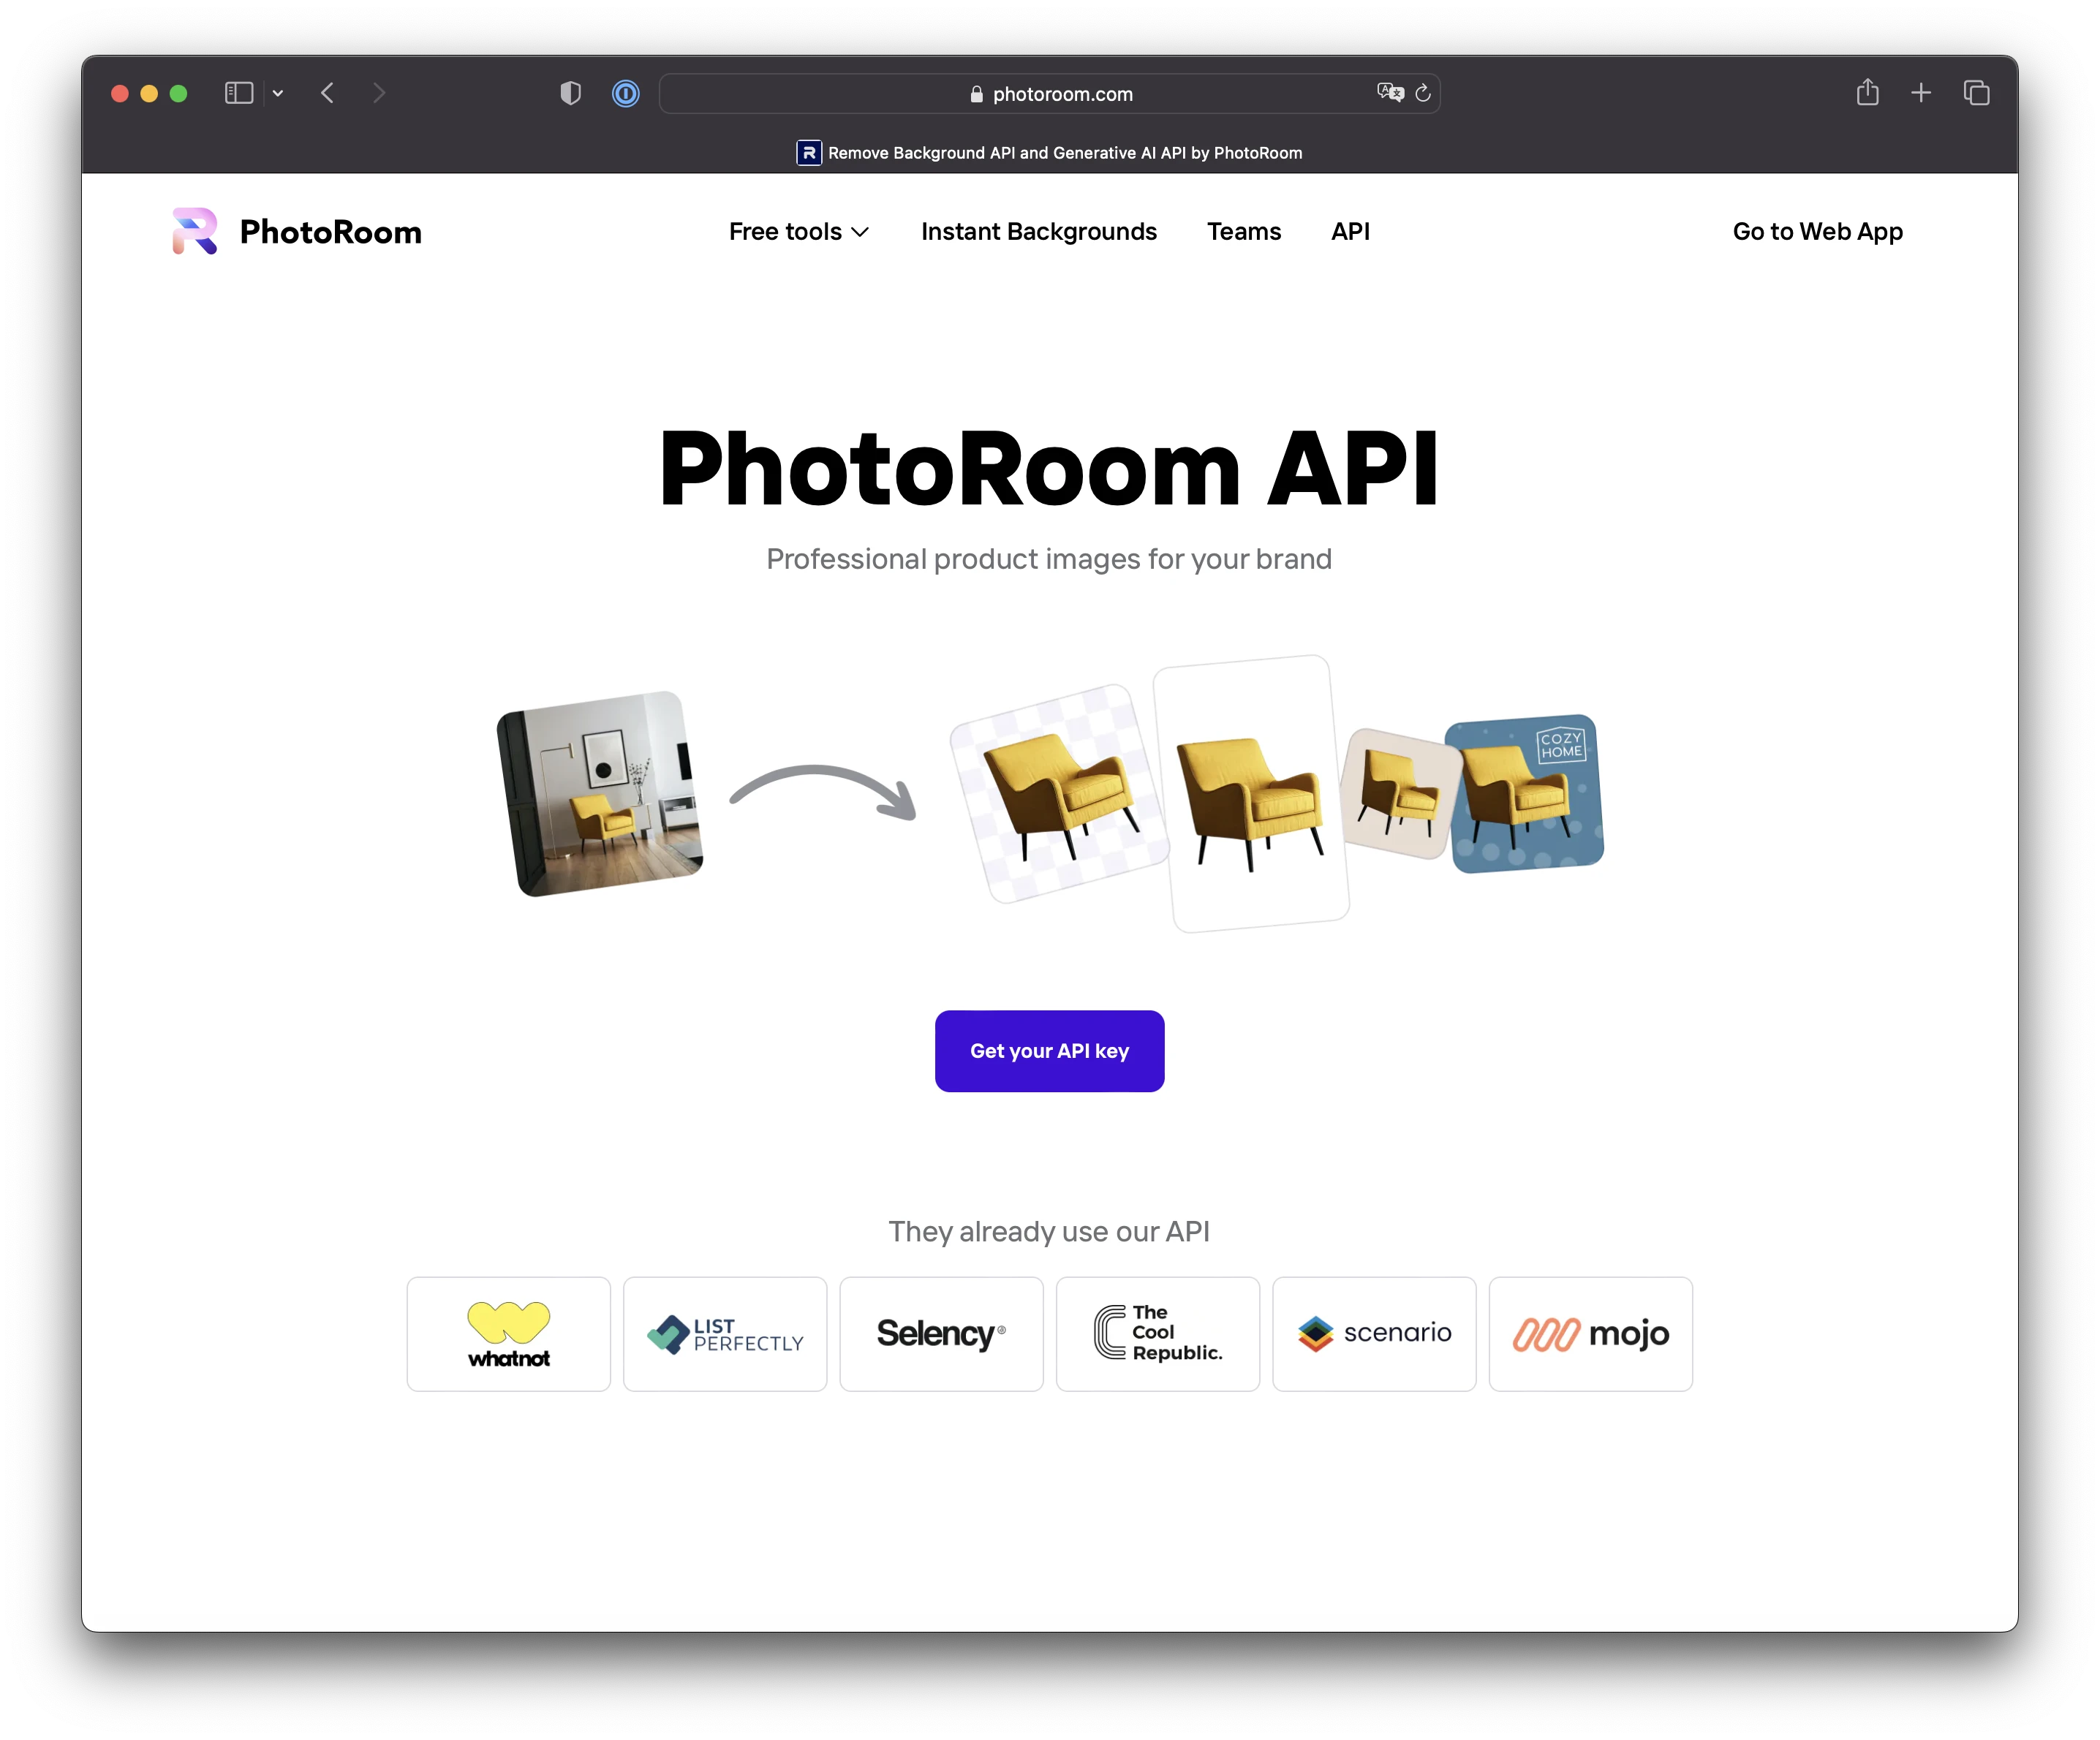Click 'They already use our API' text

point(1049,1231)
